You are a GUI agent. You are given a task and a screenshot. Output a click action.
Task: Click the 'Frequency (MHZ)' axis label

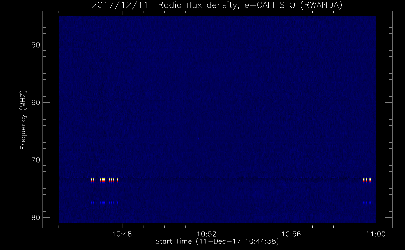point(23,120)
